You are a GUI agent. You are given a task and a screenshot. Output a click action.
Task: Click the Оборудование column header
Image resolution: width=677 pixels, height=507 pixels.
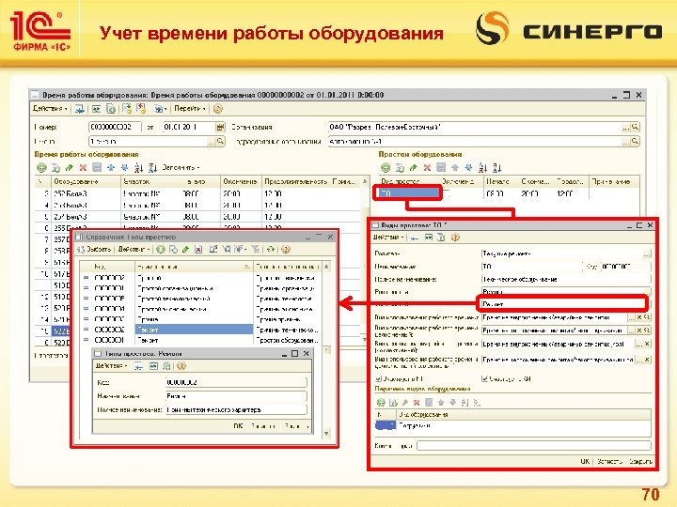87,181
